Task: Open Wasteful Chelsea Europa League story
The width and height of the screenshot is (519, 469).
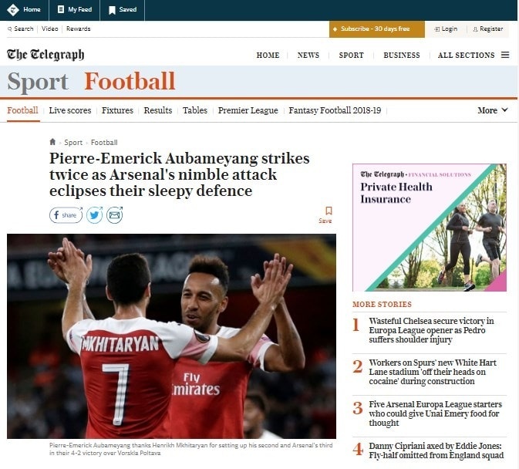Action: tap(431, 330)
